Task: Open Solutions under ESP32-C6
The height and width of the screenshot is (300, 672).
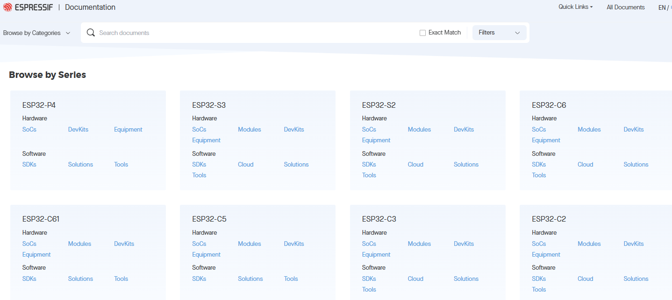Action: (x=636, y=164)
